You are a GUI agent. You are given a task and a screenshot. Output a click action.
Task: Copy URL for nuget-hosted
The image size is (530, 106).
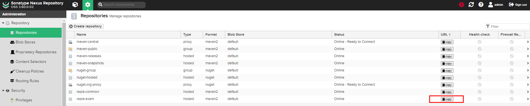[x=447, y=78]
